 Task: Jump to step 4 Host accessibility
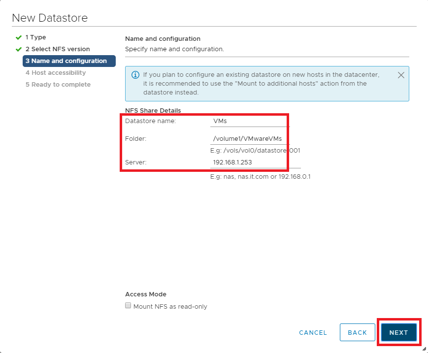56,73
